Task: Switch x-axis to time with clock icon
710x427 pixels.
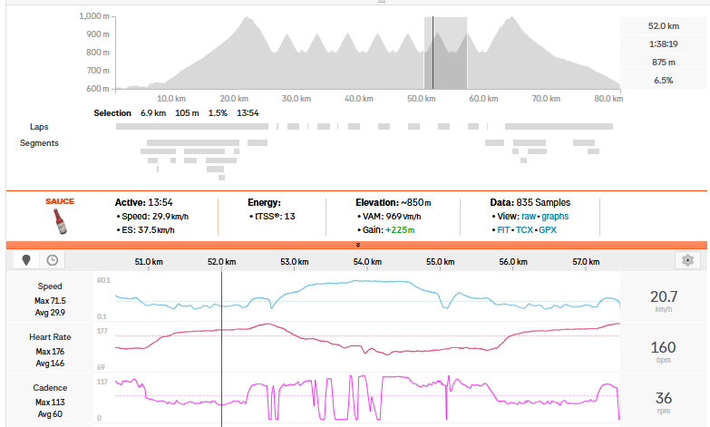Action: (53, 260)
